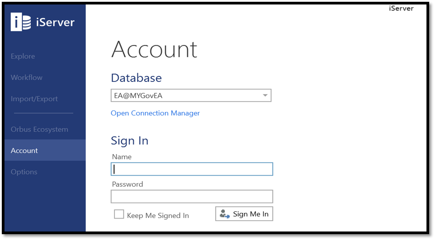The height and width of the screenshot is (240, 435).
Task: Click the Password input field
Action: point(192,197)
